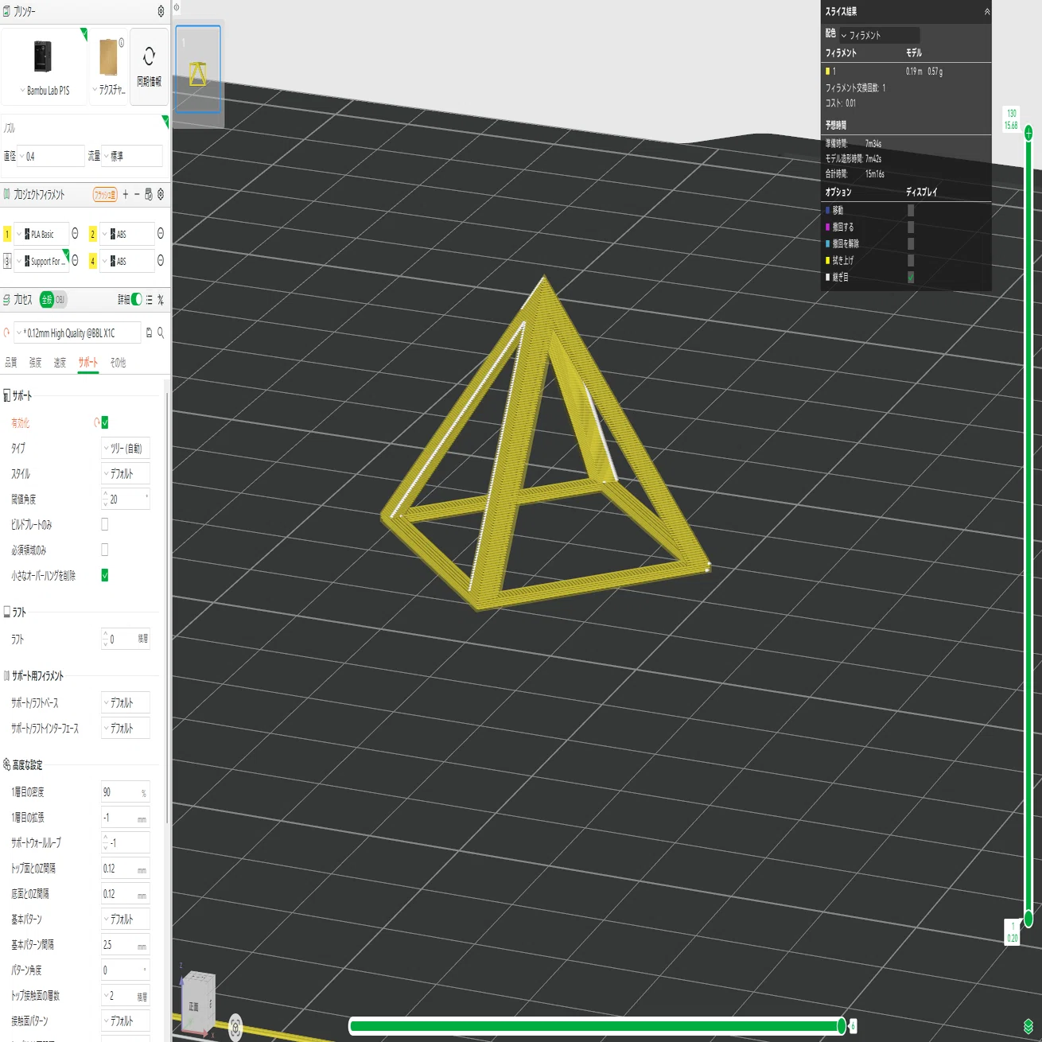Open the compare presets icon
The image size is (1042, 1042).
(161, 300)
